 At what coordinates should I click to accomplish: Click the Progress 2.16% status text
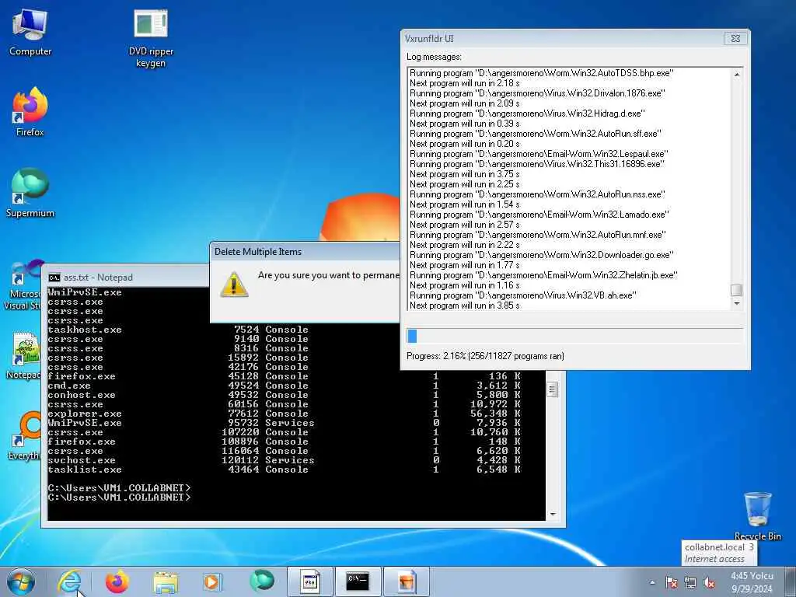pos(485,356)
